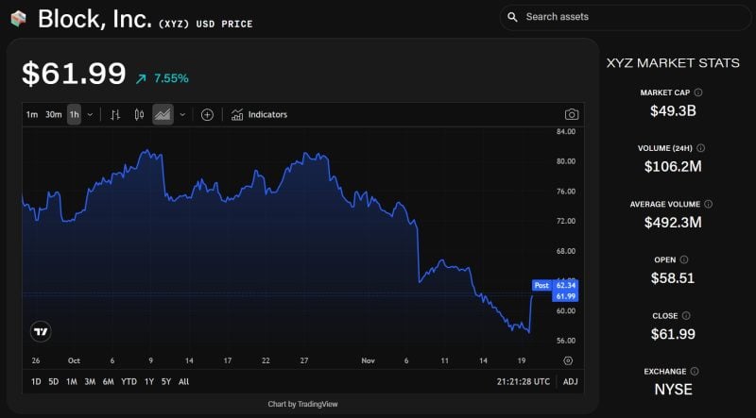
Task: Select the 1h interval button
Action: pyautogui.click(x=74, y=114)
